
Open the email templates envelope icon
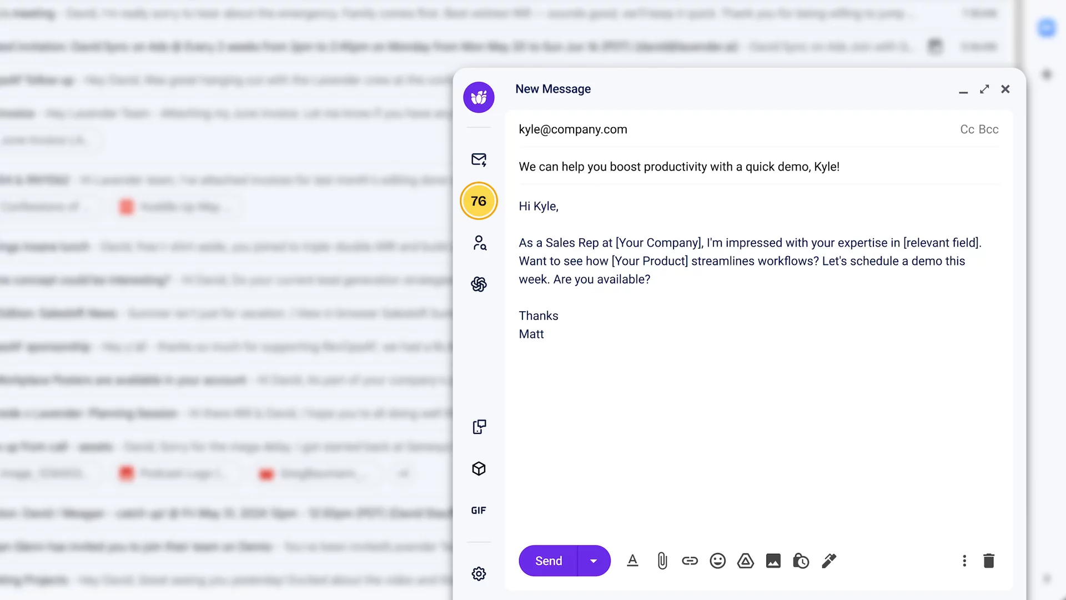point(479,160)
